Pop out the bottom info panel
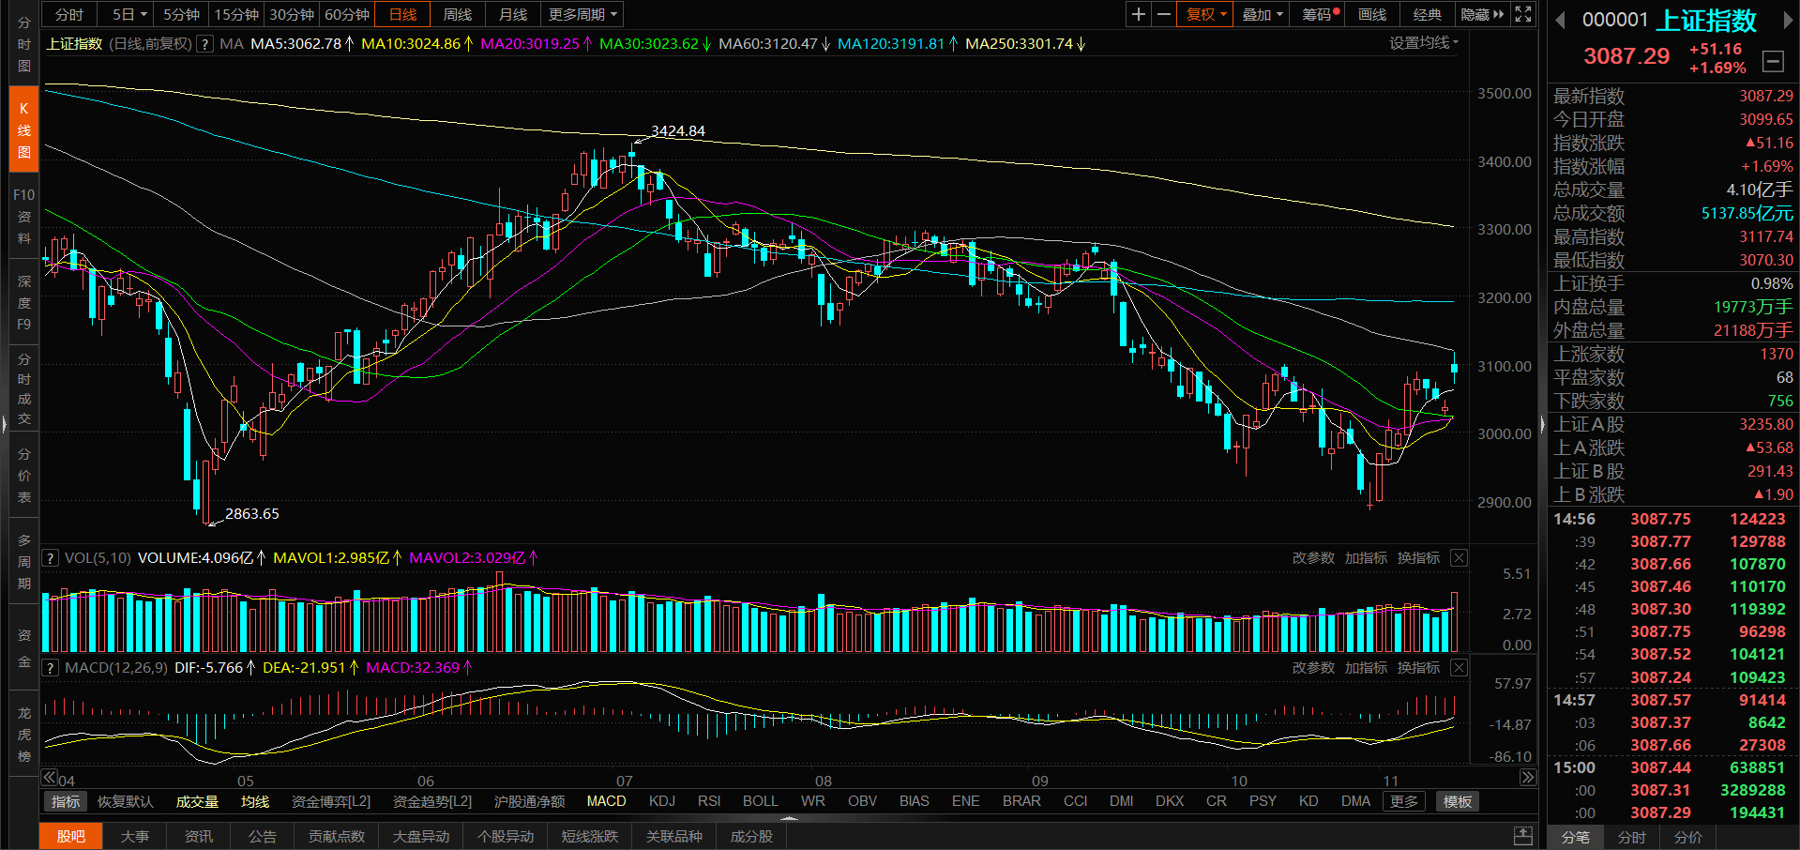The height and width of the screenshot is (850, 1800). pos(1523,836)
